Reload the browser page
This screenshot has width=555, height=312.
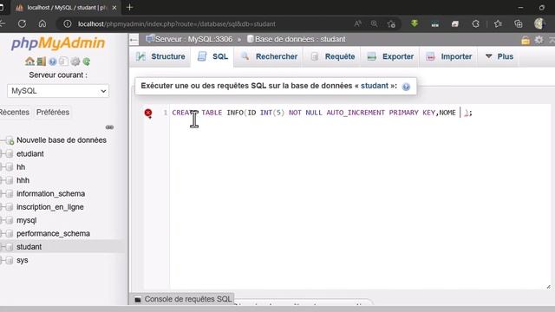click(22, 23)
